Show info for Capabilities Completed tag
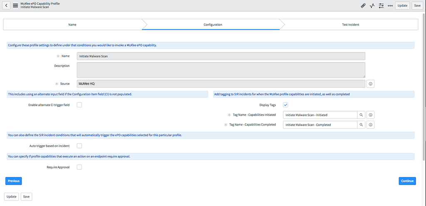426x206 pixels. pyautogui.click(x=370, y=125)
